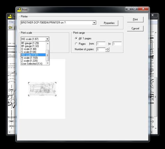The image size is (165, 149).
Task: Click background window vertical scroll down arrow
Action: click(156, 128)
